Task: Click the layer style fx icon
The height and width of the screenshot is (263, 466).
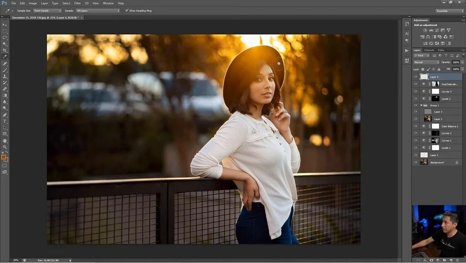Action: point(425,261)
